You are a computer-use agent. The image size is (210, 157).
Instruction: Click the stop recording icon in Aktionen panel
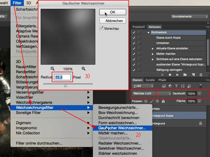point(162,75)
